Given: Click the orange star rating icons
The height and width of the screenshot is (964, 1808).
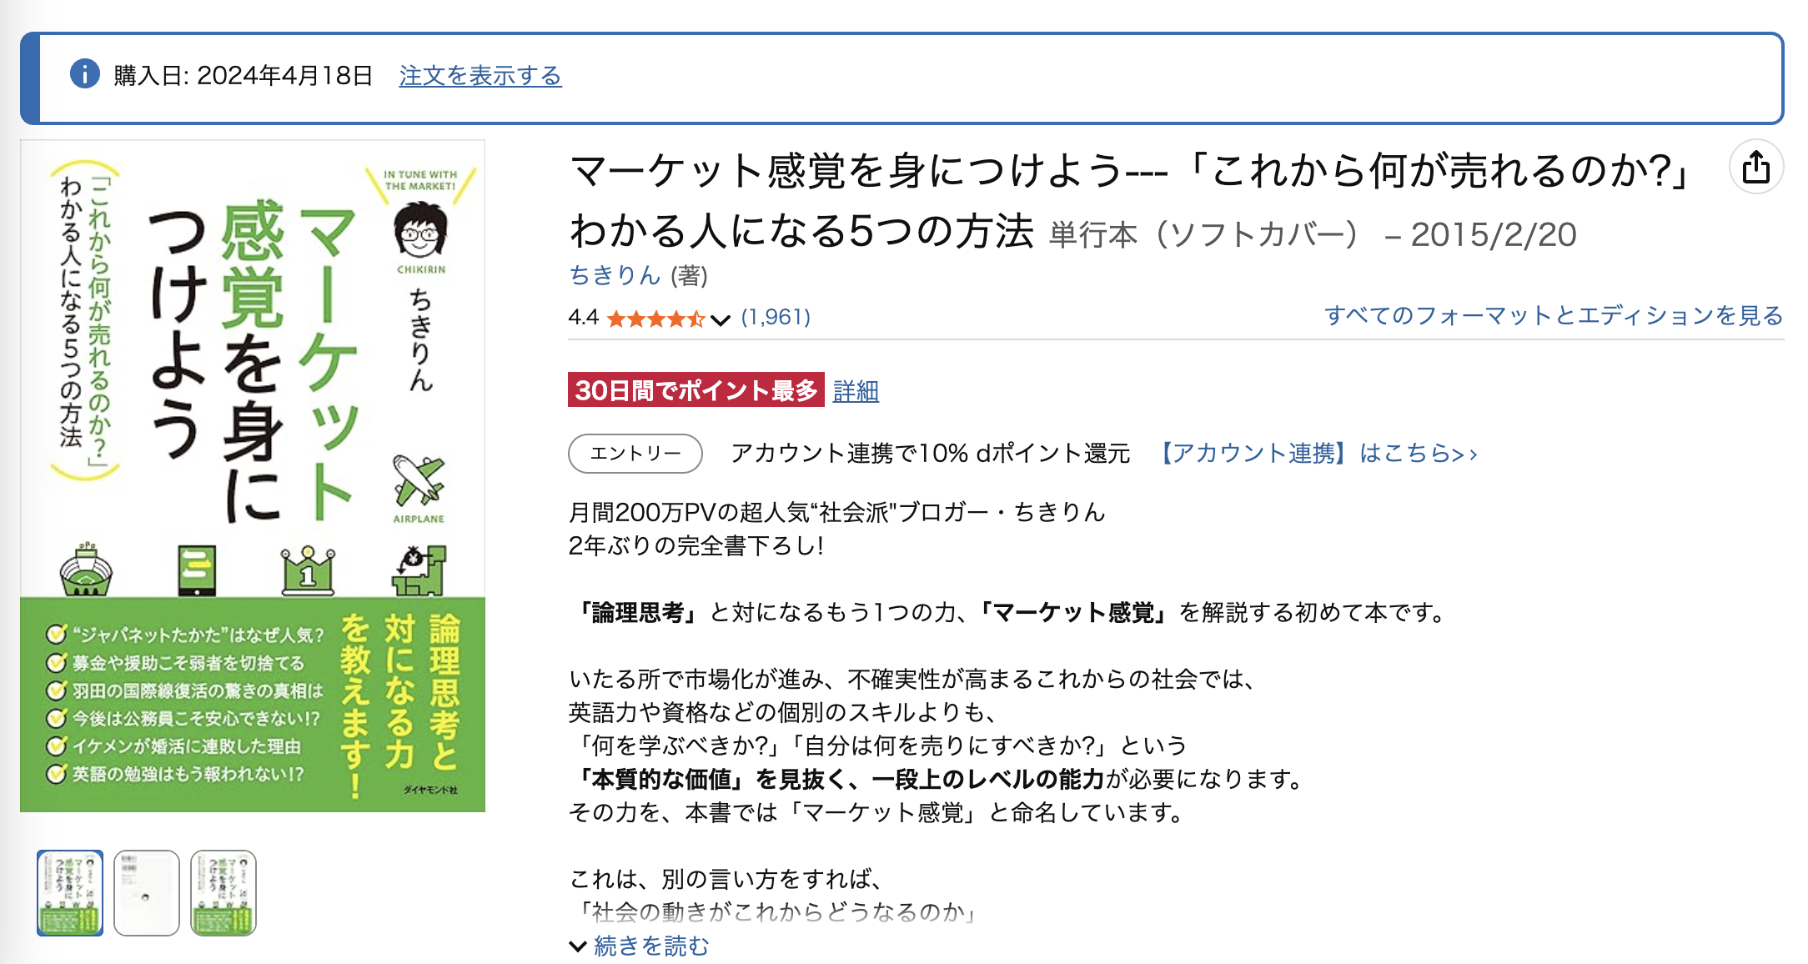Looking at the screenshot, I should [x=656, y=319].
